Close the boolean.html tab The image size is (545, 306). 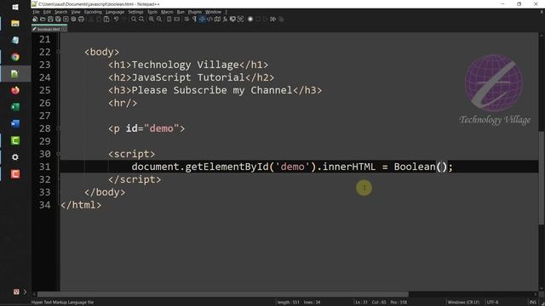click(x=64, y=30)
